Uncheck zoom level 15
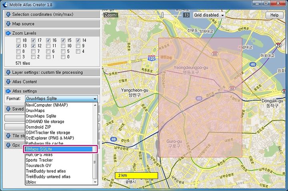The width and height of the screenshot is (288, 191). tap(63, 40)
